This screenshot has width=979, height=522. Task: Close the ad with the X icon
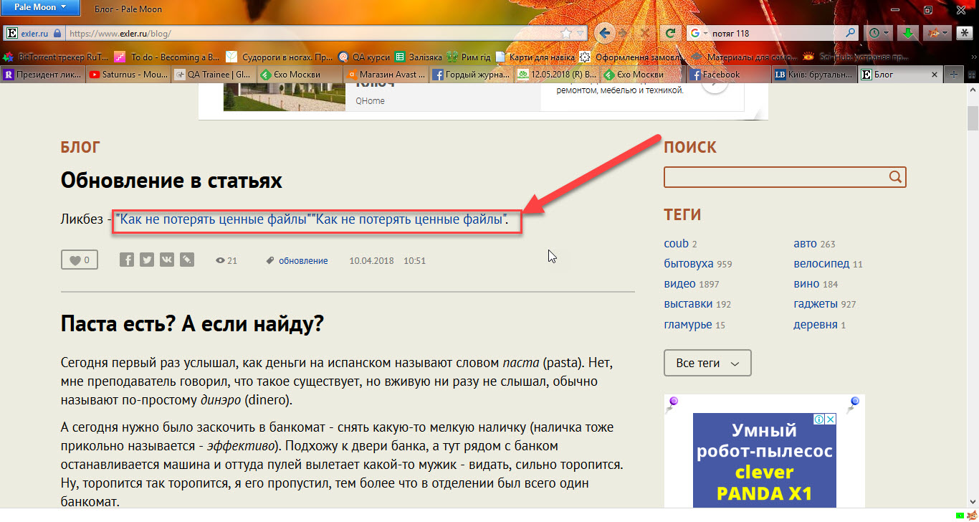pyautogui.click(x=830, y=419)
